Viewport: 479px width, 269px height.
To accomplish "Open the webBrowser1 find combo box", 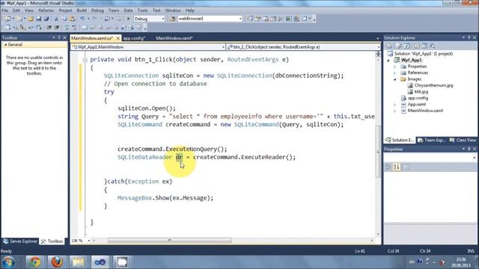I will (240, 19).
